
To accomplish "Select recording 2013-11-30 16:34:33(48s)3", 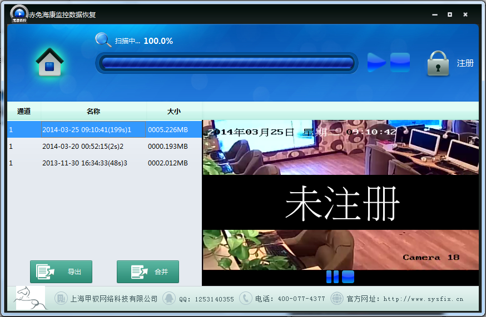I will tap(85, 163).
